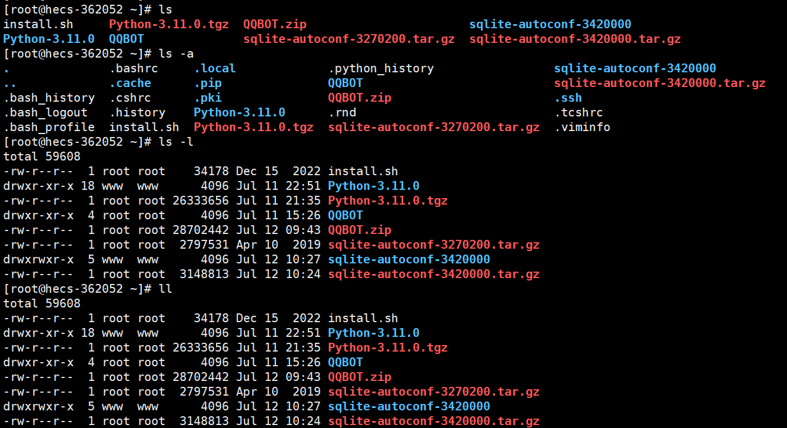Select the .bash_history file name

coord(49,98)
